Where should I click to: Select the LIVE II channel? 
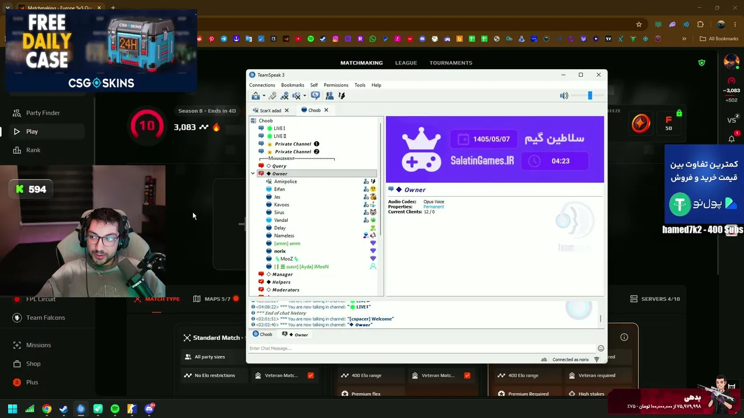pyautogui.click(x=280, y=136)
